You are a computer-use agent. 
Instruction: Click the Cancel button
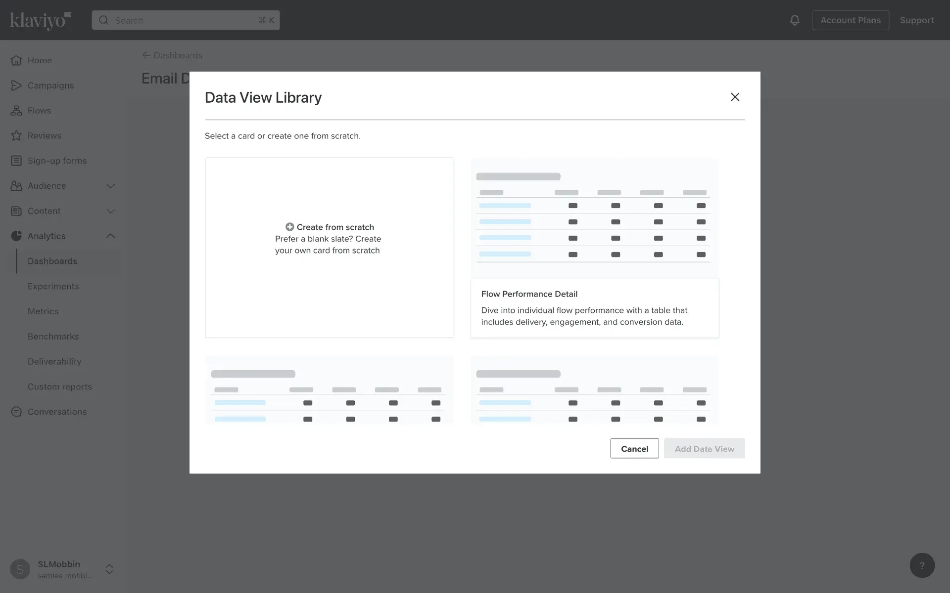point(634,449)
